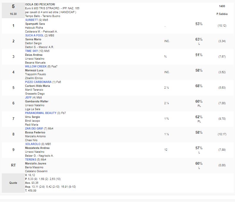The height and width of the screenshot is (202, 235).
Task: Open the SOLAROLO horse link
Action: [33, 144]
